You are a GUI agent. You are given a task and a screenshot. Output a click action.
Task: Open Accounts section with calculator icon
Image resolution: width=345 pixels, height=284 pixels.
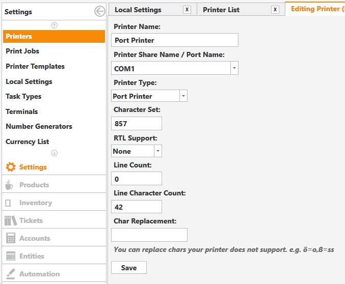click(54, 238)
